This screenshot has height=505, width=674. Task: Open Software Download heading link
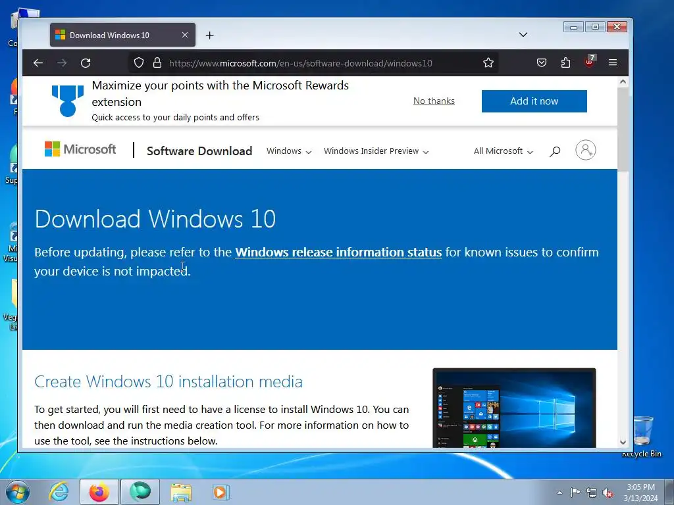tap(199, 151)
